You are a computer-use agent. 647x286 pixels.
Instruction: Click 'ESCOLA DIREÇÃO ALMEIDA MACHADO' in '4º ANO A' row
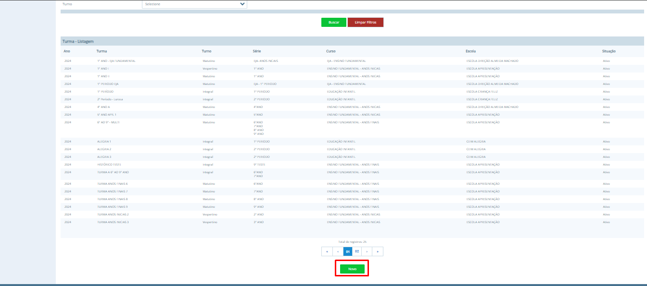[492, 107]
